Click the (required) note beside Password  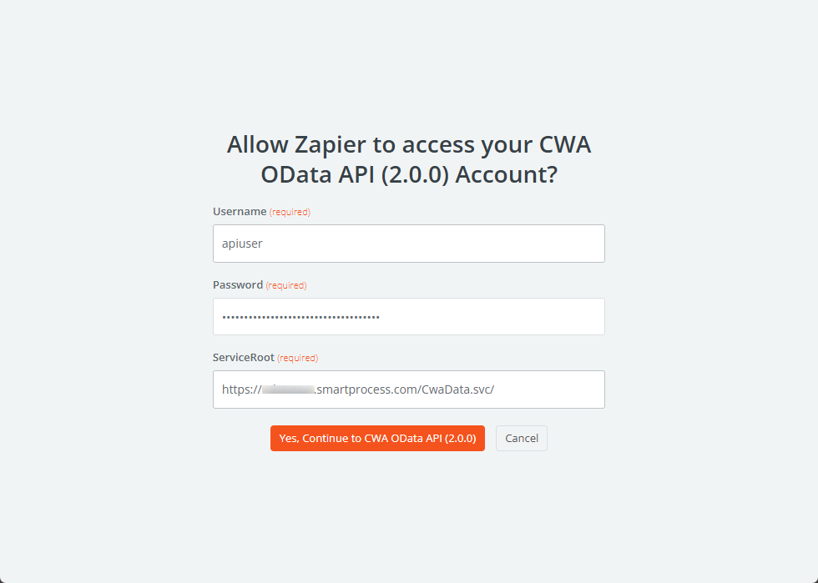tap(286, 285)
